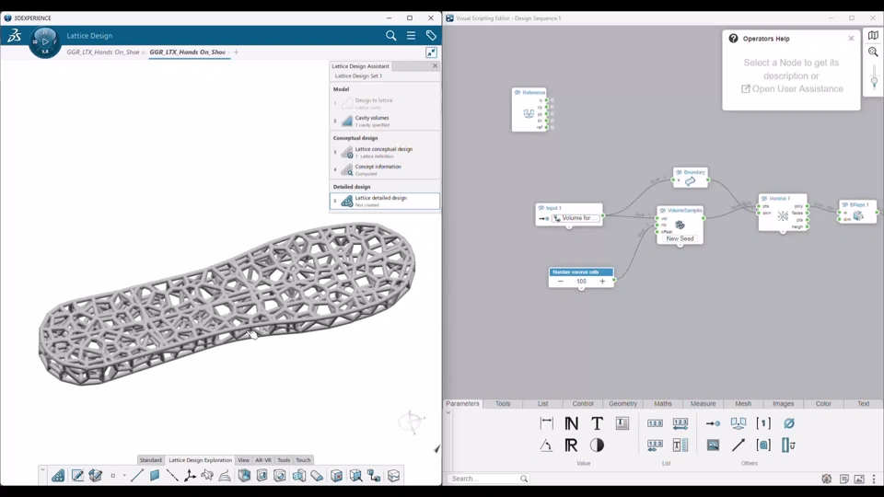Click the box with magnifier inspect icon

355,476
